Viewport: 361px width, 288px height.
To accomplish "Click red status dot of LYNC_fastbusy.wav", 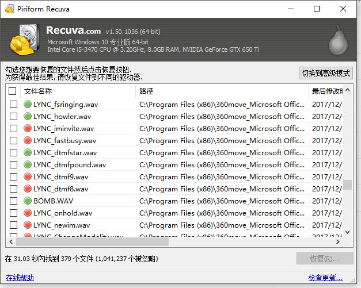I will point(28,140).
